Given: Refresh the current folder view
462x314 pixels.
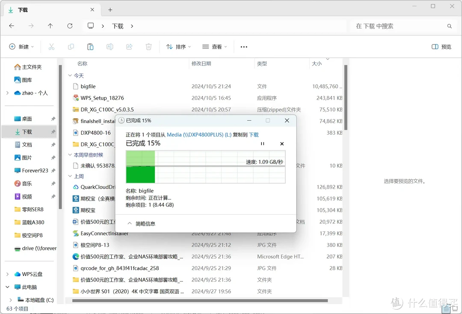Looking at the screenshot, I should (70, 26).
